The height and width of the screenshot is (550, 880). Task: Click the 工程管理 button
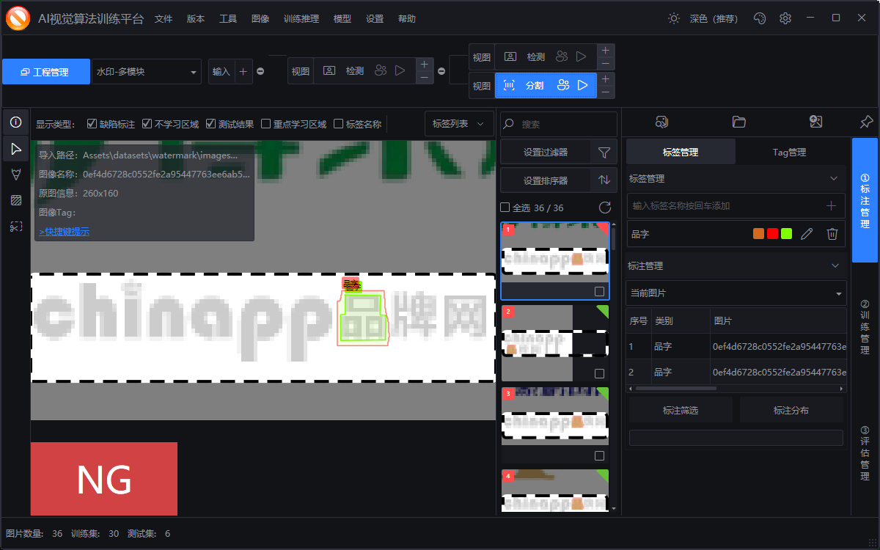coord(46,72)
